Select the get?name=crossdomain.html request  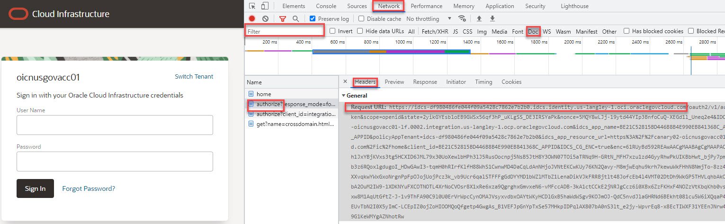coord(292,124)
